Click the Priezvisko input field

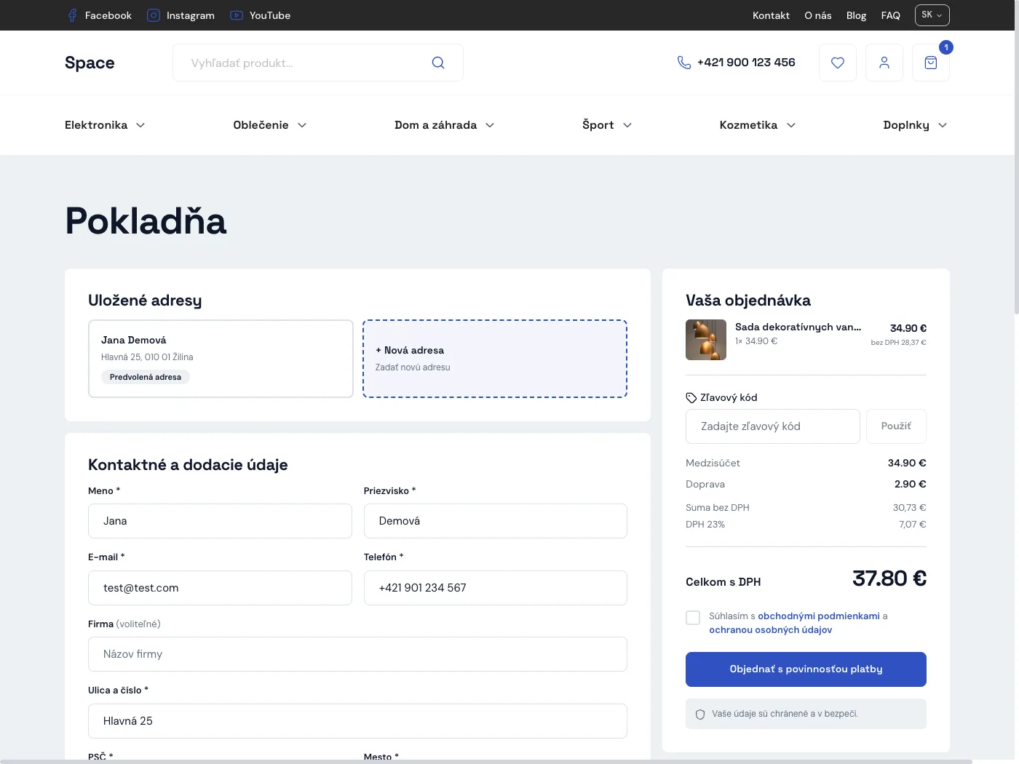(x=496, y=521)
